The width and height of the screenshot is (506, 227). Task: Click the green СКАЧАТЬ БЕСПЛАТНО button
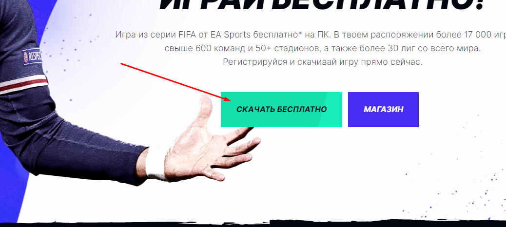(281, 109)
